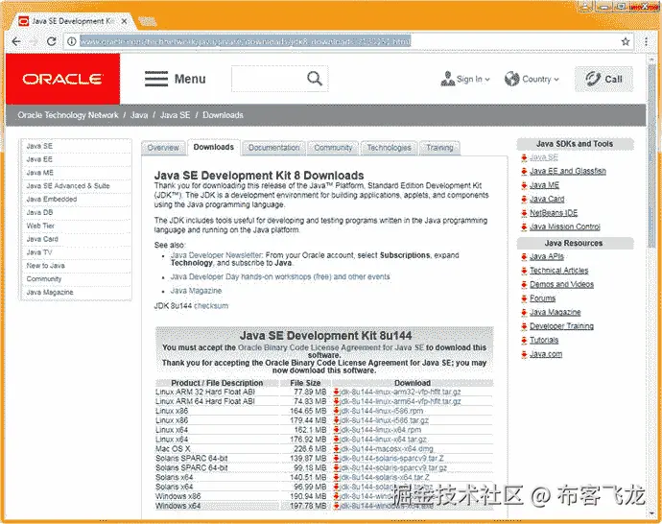This screenshot has height=524, width=662.
Task: Open the JDK 8u144 checksum link
Action: pos(211,306)
